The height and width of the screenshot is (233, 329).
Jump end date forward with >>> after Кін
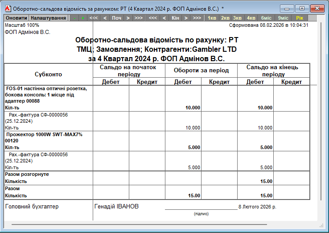pyautogui.click(x=197, y=18)
